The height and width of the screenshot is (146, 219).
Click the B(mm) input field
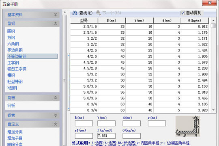(84, 123)
